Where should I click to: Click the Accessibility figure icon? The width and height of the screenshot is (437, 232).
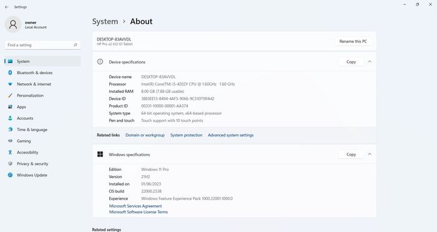[x=11, y=152]
